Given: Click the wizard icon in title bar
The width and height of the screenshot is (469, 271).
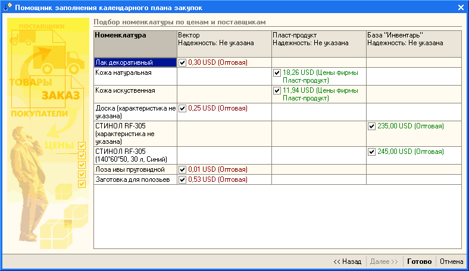Looking at the screenshot, I should 7,7.
